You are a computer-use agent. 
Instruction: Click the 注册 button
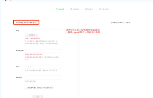point(37,97)
